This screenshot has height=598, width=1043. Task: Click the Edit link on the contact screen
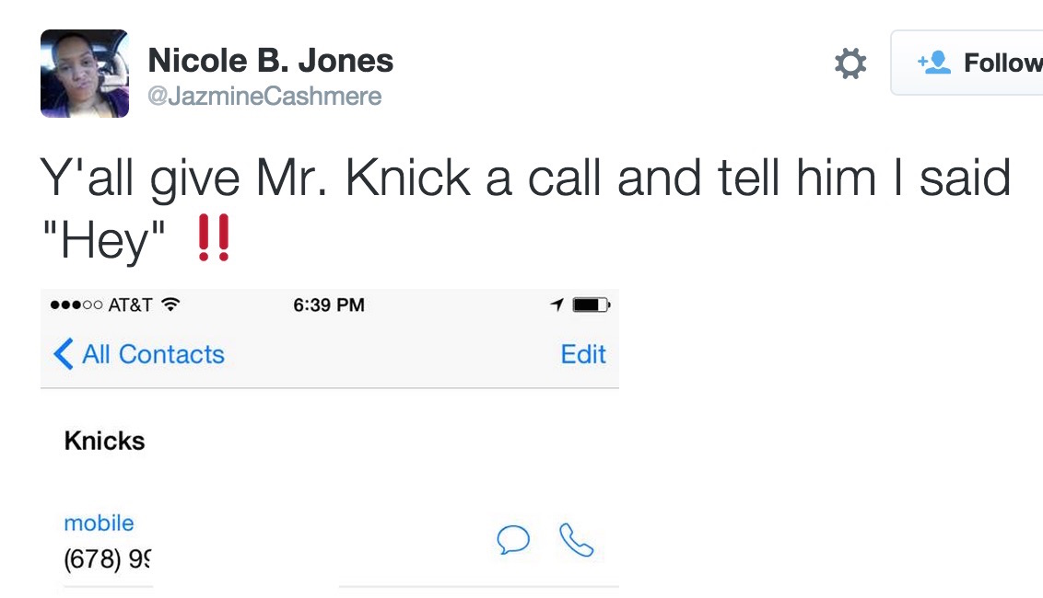[583, 354]
